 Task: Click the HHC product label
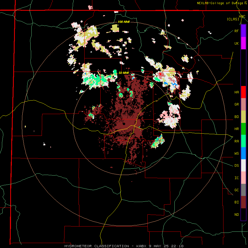tap(242, 17)
